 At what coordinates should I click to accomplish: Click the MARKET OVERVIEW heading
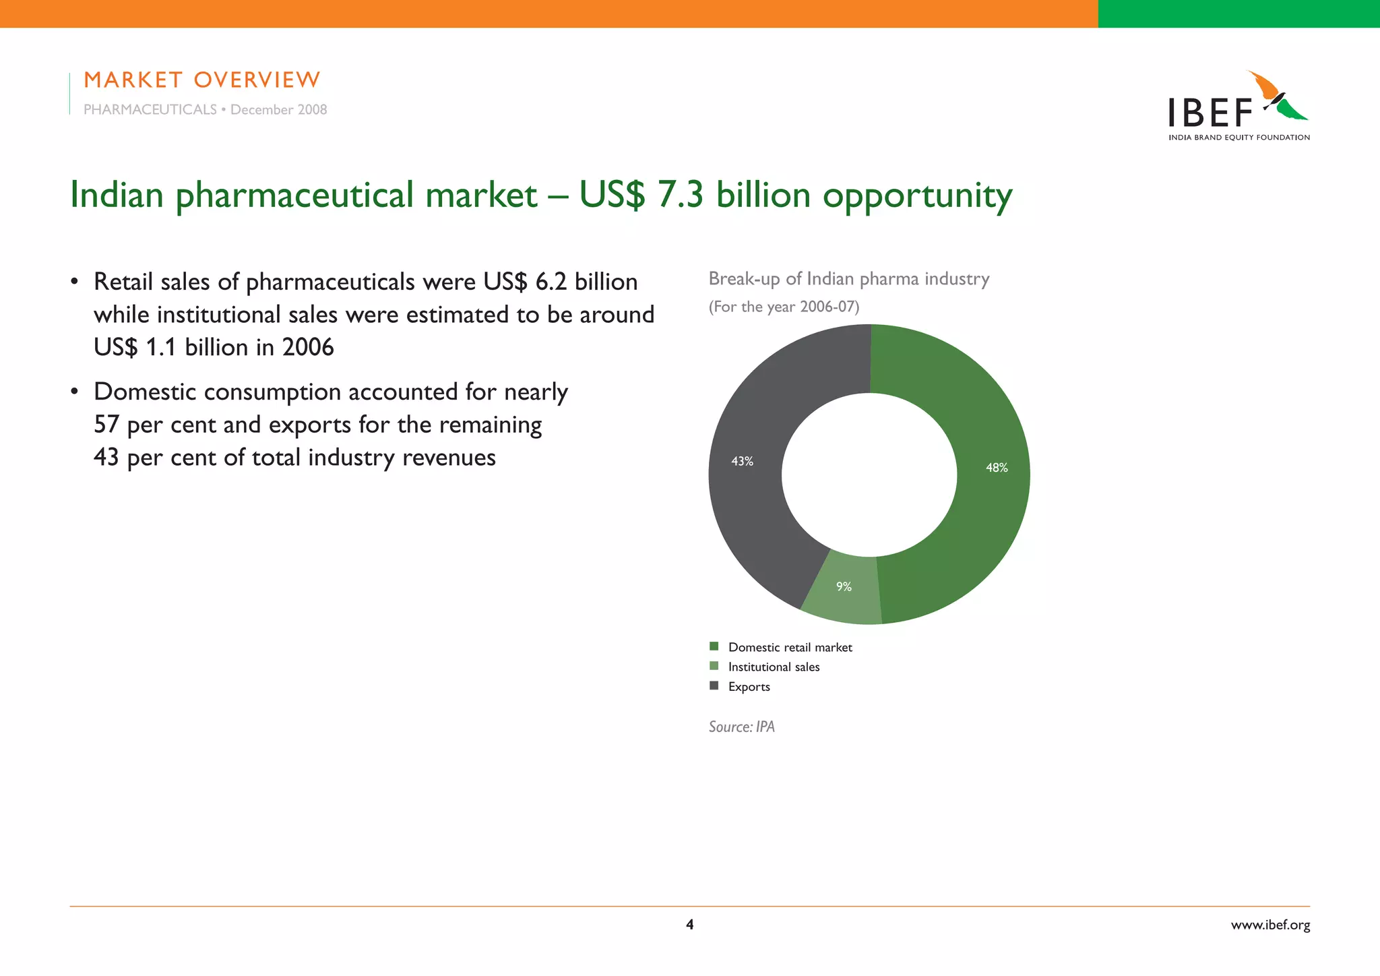point(202,80)
